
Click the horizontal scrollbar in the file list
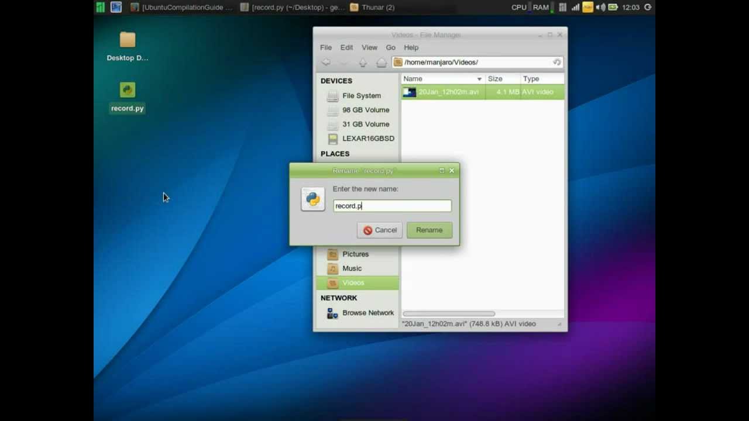pos(449,314)
